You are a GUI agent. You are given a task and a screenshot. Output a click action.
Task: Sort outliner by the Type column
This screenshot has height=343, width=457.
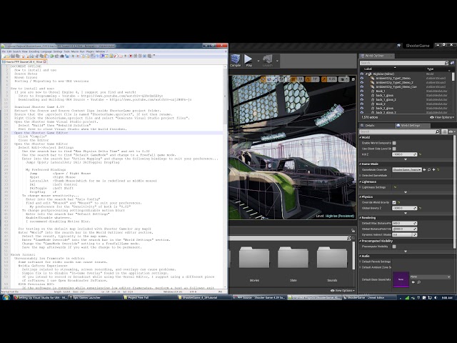430,69
